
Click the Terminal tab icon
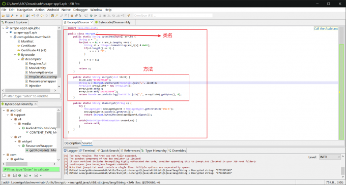(81, 151)
